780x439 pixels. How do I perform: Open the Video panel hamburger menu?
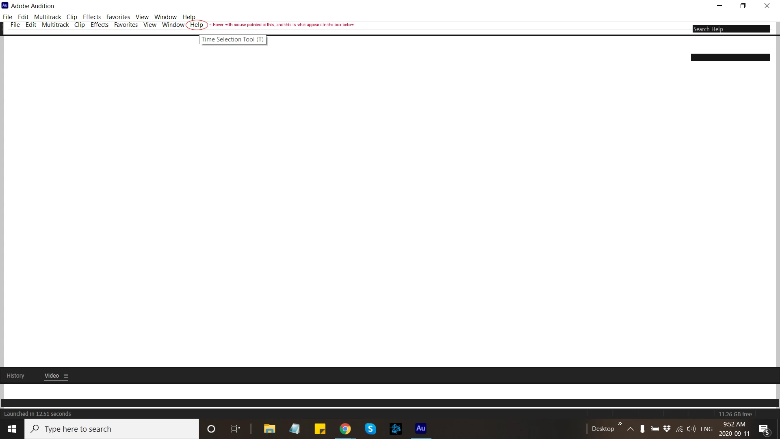click(66, 376)
